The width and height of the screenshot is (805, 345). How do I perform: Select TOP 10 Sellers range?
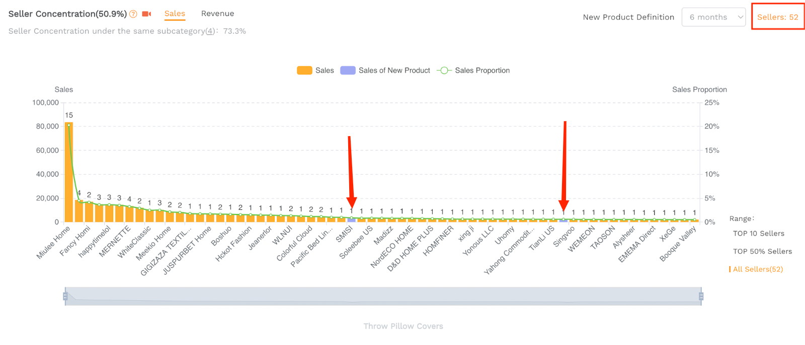point(758,234)
